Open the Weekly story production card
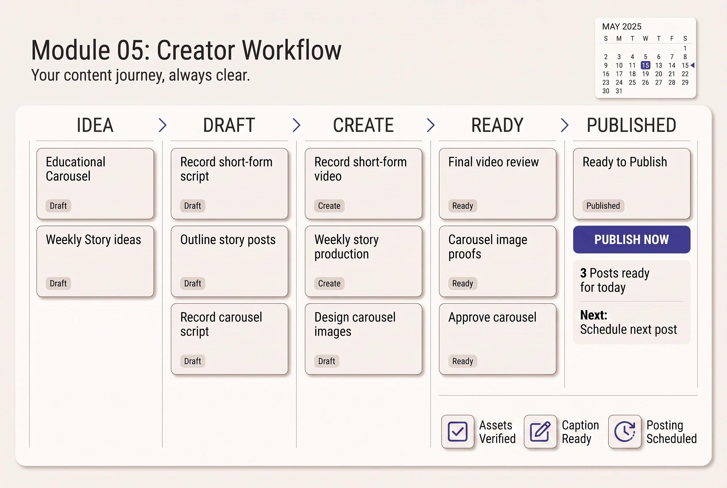The width and height of the screenshot is (727, 488). [x=363, y=261]
